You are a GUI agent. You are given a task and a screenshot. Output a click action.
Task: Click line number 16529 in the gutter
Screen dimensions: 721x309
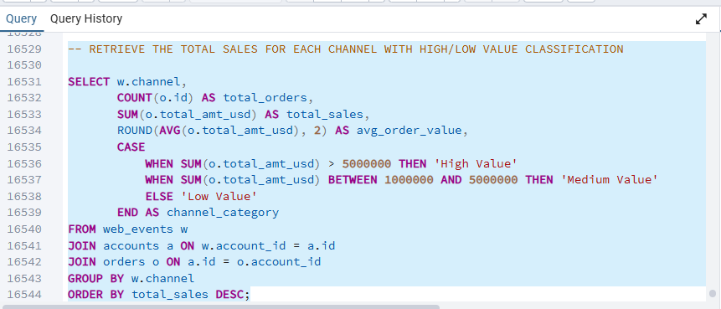tap(24, 49)
